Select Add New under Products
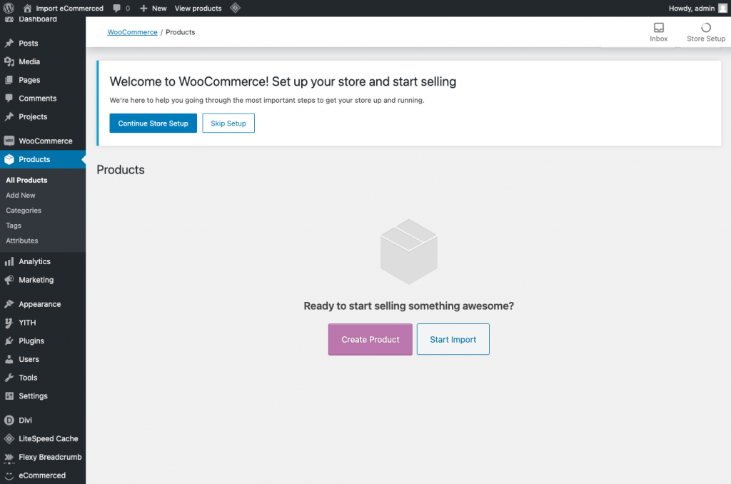The width and height of the screenshot is (731, 484). [21, 195]
